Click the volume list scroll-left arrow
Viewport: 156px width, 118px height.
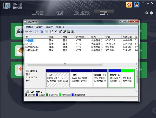click(x=26, y=64)
